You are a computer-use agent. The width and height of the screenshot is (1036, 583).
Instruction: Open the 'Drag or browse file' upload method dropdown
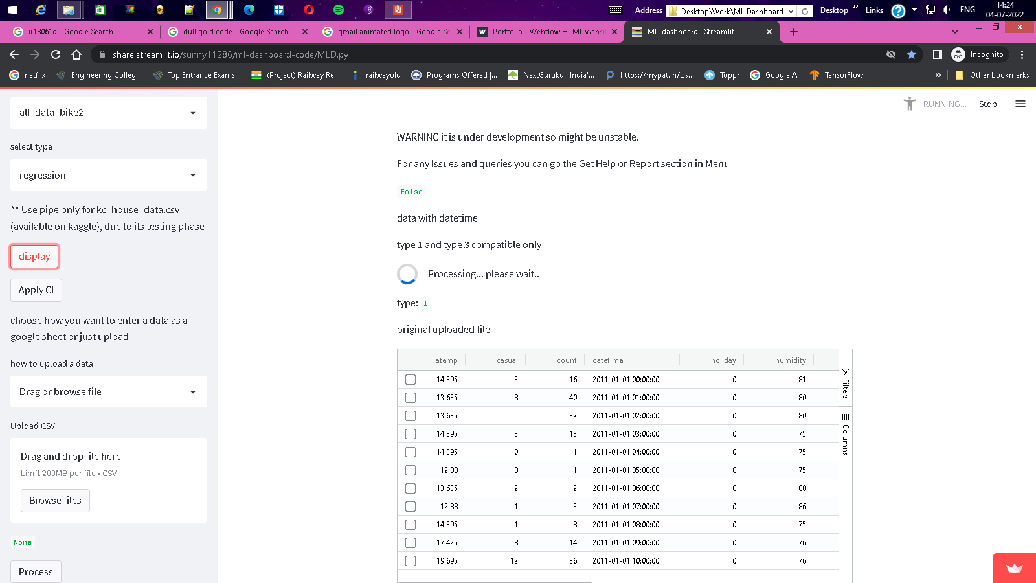[109, 392]
